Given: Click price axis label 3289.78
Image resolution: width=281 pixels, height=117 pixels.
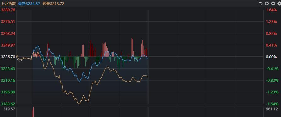Looking at the screenshot, I should click(8, 10).
